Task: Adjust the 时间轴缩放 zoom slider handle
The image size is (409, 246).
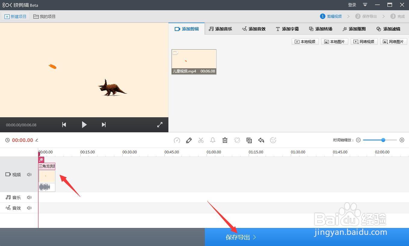Action: [383, 140]
